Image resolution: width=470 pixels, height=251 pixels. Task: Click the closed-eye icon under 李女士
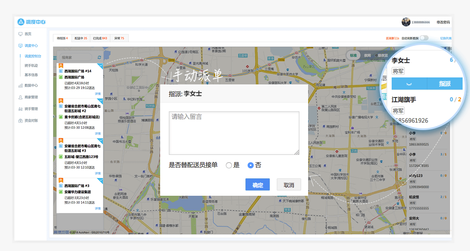click(x=409, y=84)
